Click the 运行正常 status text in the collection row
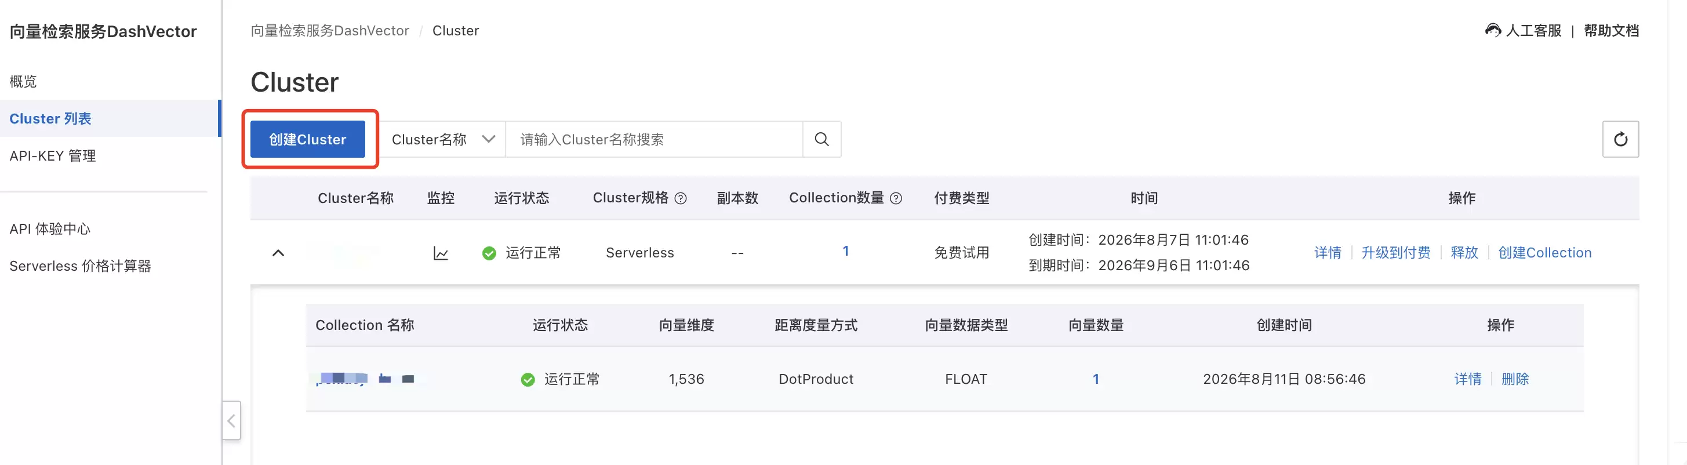The width and height of the screenshot is (1687, 465). pos(572,379)
